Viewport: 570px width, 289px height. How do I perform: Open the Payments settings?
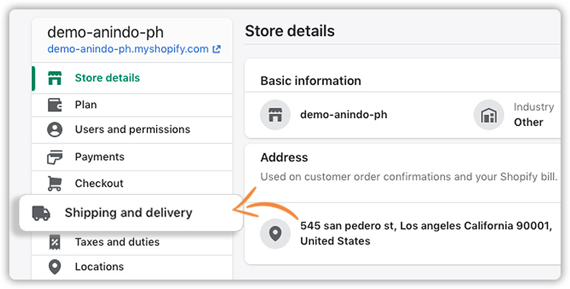[132, 157]
